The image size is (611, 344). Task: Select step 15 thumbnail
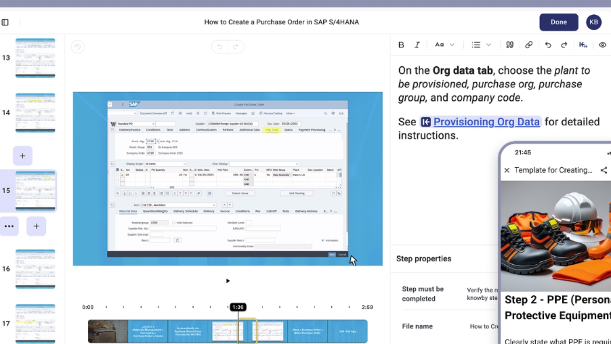35,191
